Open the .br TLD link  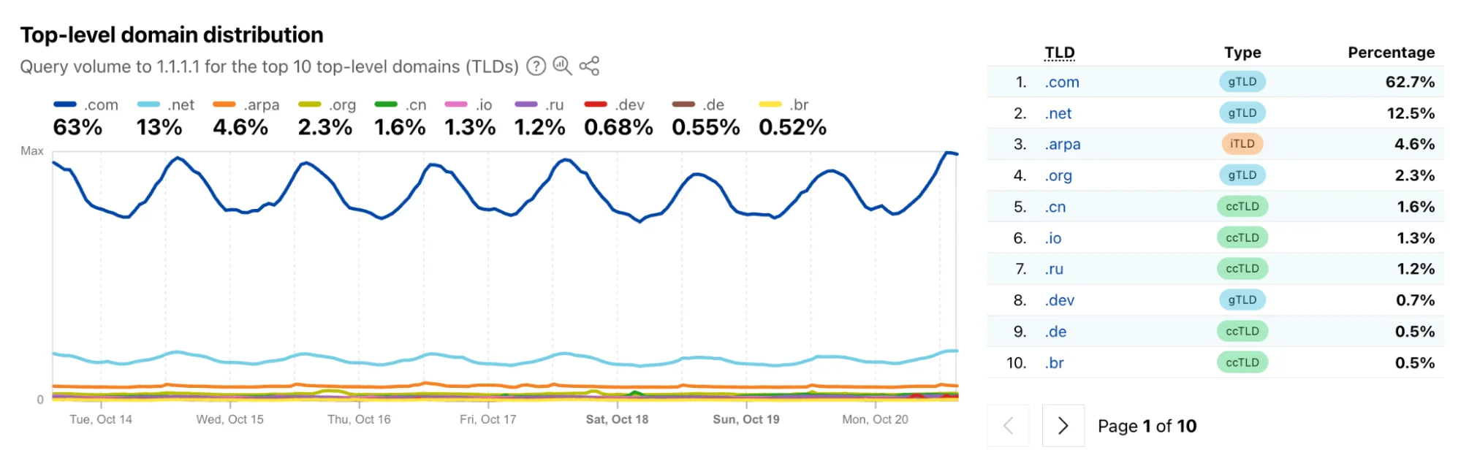(1054, 363)
